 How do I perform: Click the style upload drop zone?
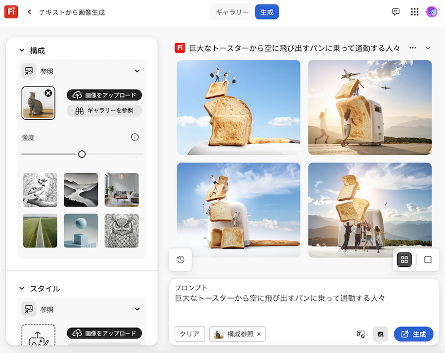[38, 335]
